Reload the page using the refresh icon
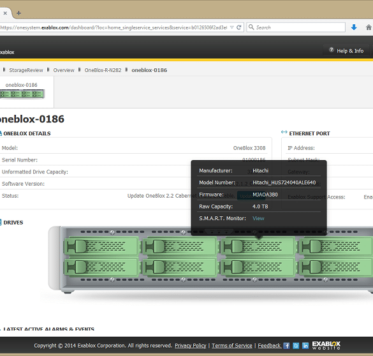 (239, 27)
